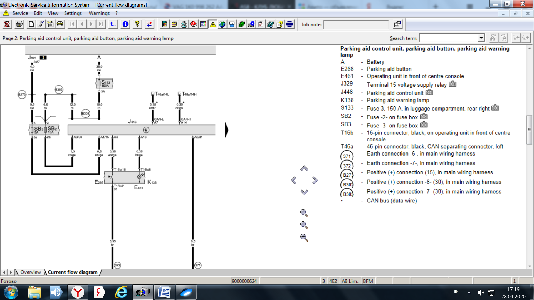Open the Settings menu
The height and width of the screenshot is (300, 534).
point(73,13)
